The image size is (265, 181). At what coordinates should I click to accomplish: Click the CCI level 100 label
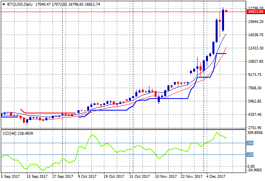(250, 154)
